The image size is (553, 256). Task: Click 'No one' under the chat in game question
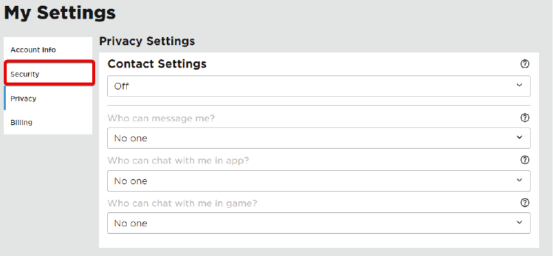(131, 223)
